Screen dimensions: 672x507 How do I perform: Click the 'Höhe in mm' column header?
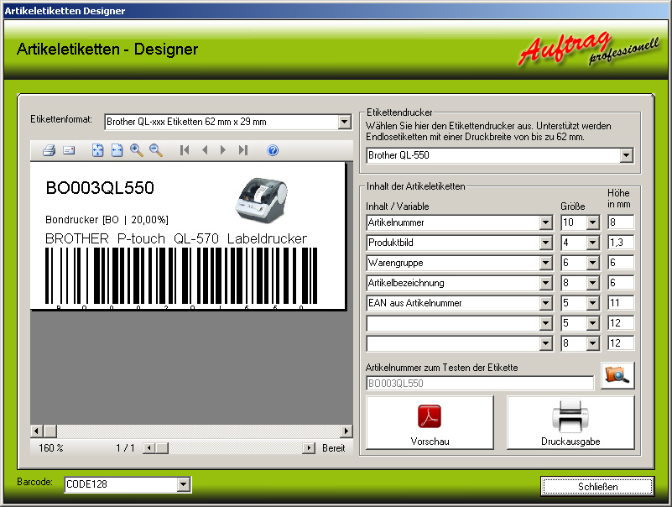tap(619, 199)
